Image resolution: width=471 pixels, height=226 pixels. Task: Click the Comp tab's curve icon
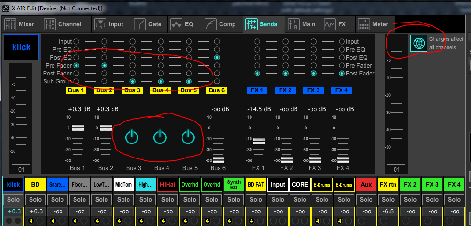[x=211, y=24]
